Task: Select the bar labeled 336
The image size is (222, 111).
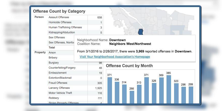Action: click(117, 93)
